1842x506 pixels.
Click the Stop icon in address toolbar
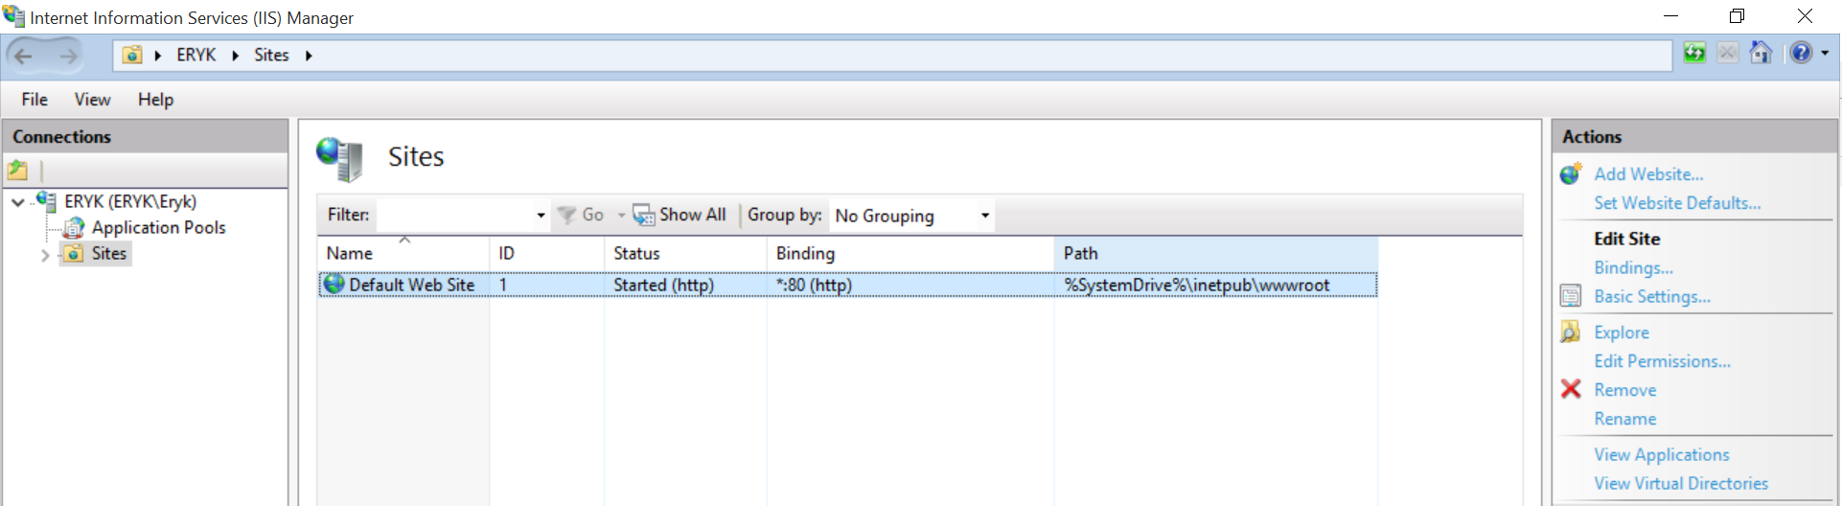click(x=1727, y=53)
